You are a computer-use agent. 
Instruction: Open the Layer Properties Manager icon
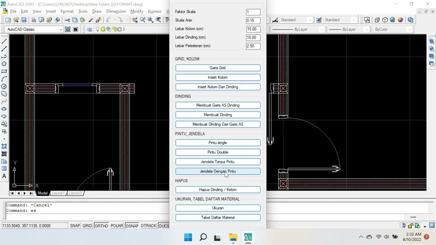(89, 29)
